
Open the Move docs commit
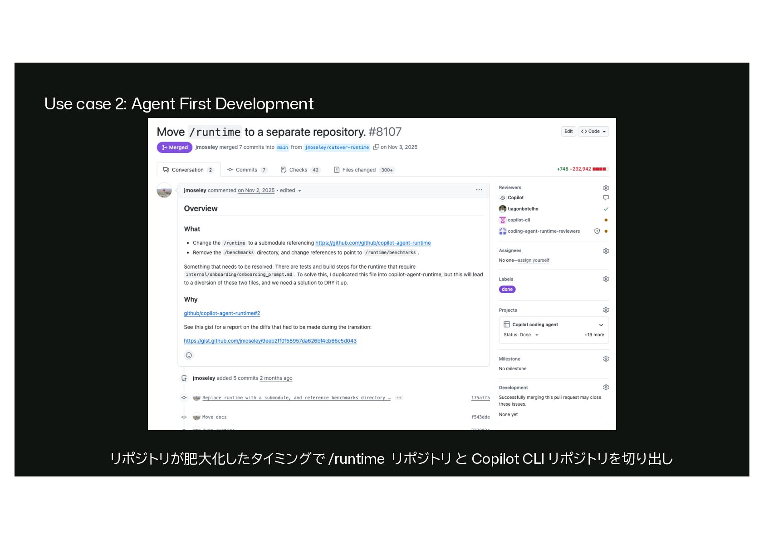point(214,417)
